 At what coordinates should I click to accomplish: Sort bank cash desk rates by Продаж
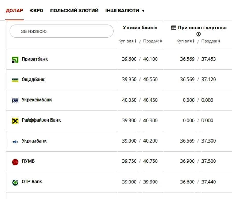click(x=153, y=41)
